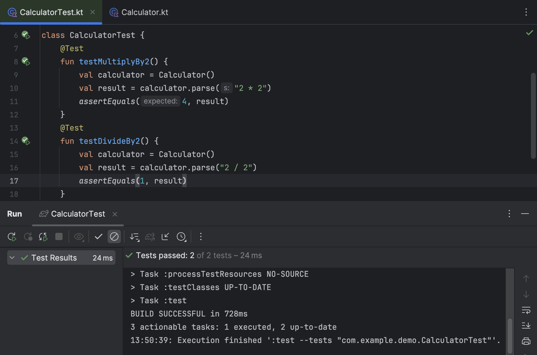Click the Rerun tests icon
The height and width of the screenshot is (355, 537).
(12, 237)
